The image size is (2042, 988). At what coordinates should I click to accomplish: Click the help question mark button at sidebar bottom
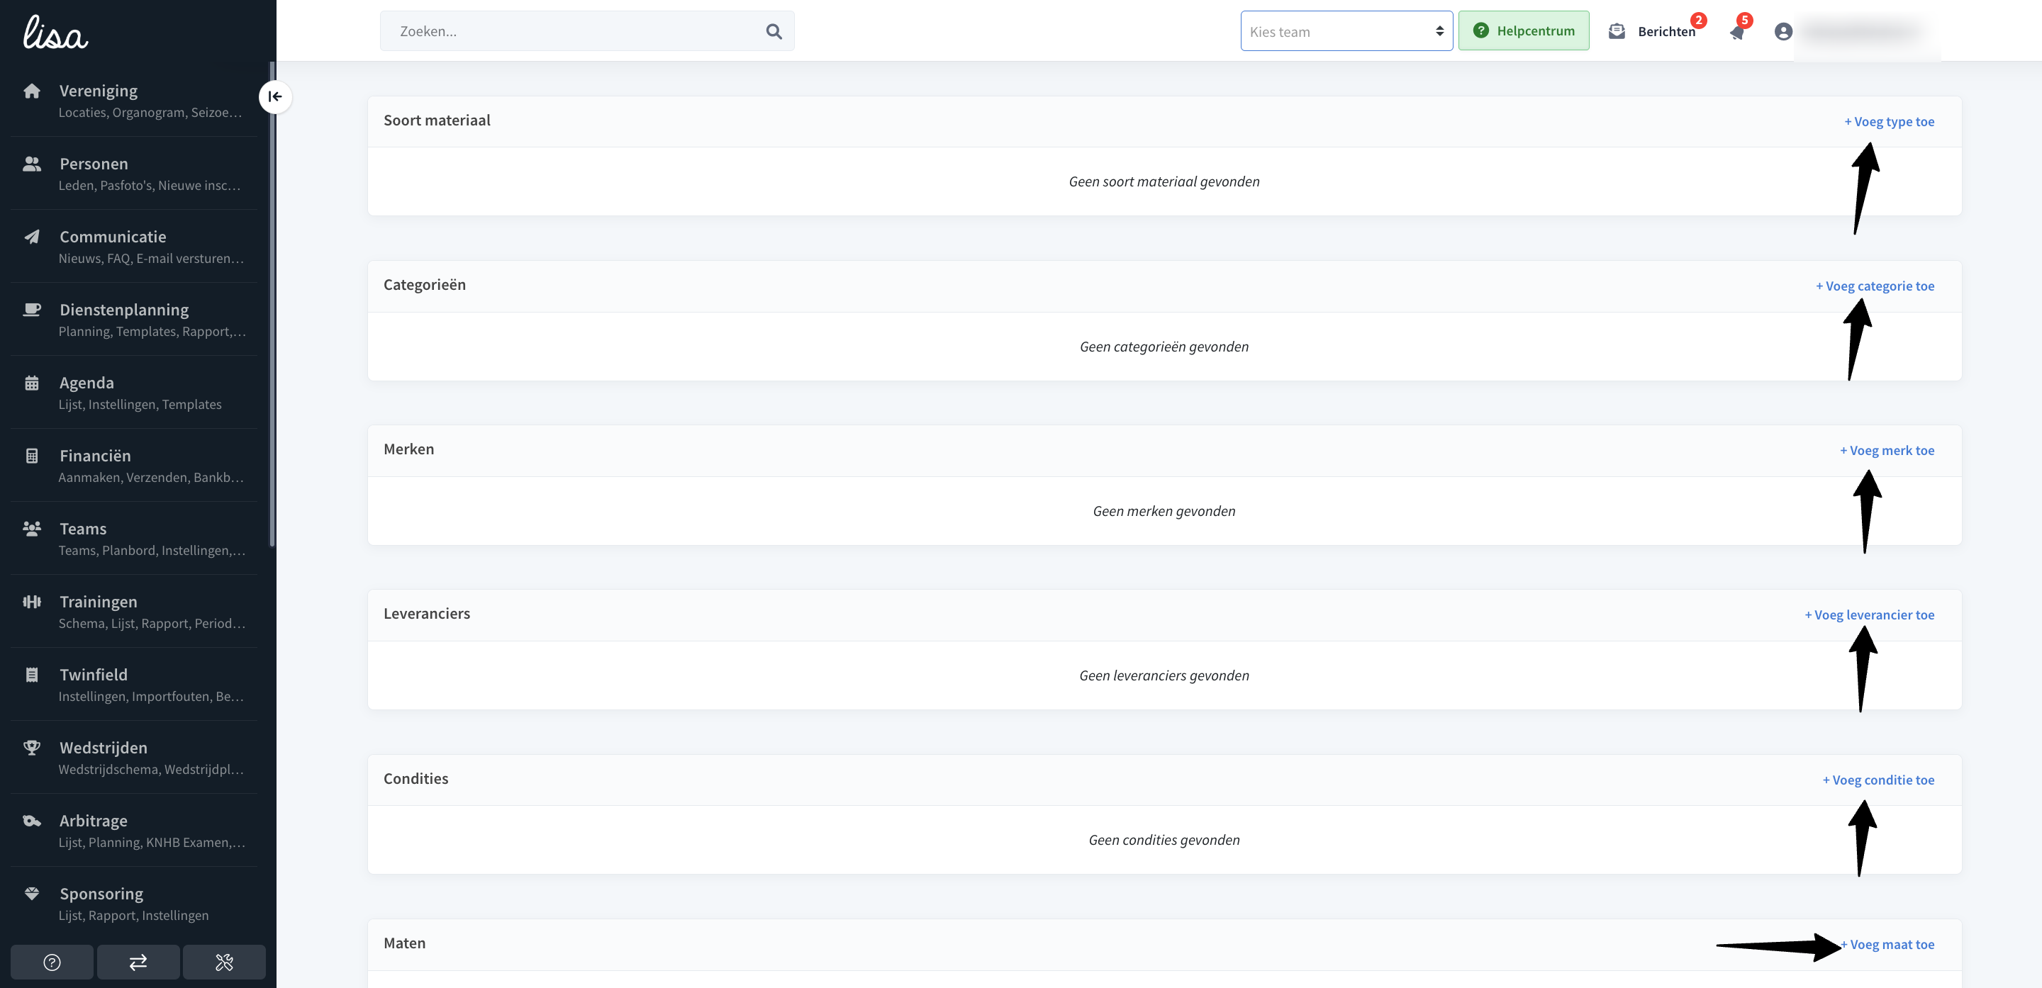coord(52,962)
